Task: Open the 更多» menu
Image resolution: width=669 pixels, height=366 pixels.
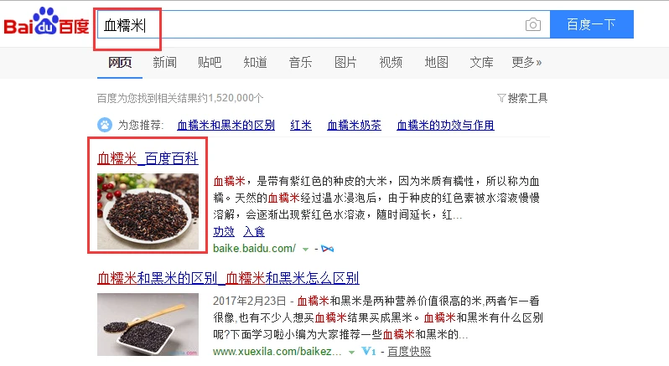Action: (x=526, y=62)
